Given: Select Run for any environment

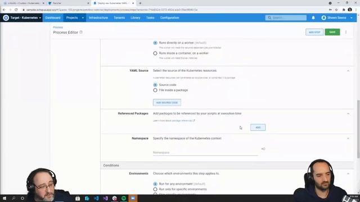Looking at the screenshot, I should pyautogui.click(x=155, y=184).
